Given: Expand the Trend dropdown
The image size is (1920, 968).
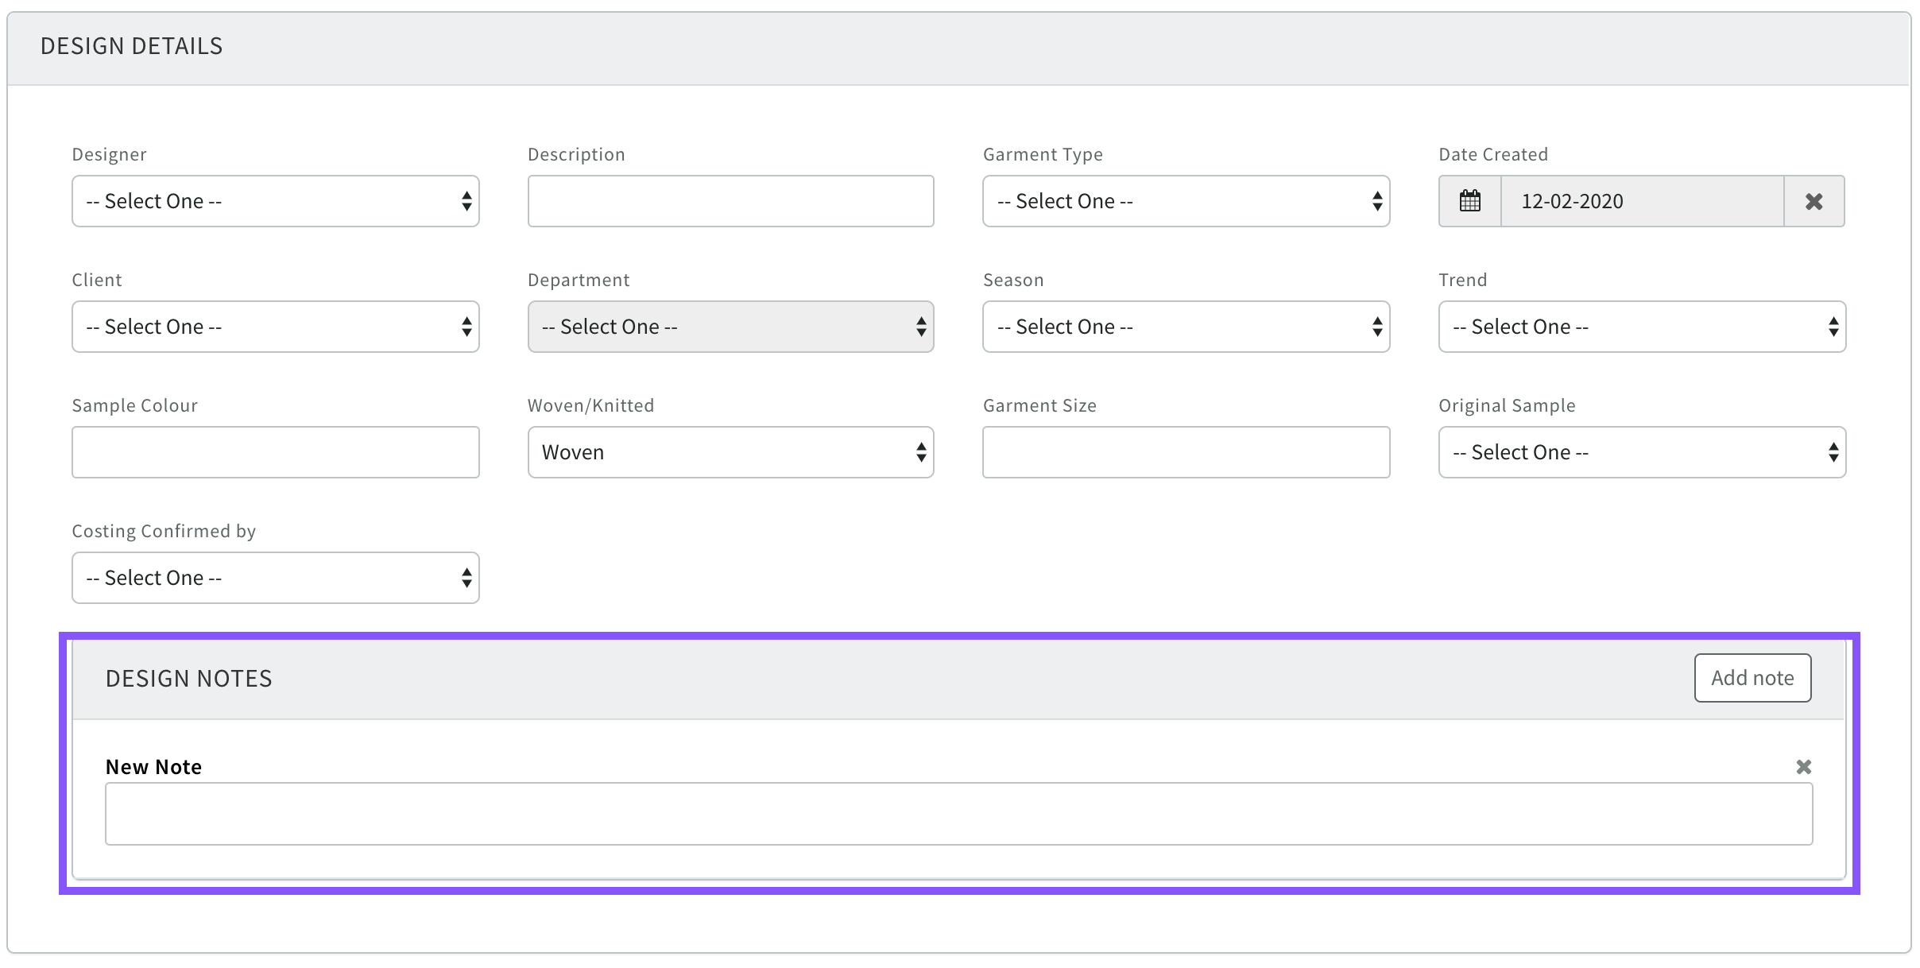Looking at the screenshot, I should coord(1641,327).
